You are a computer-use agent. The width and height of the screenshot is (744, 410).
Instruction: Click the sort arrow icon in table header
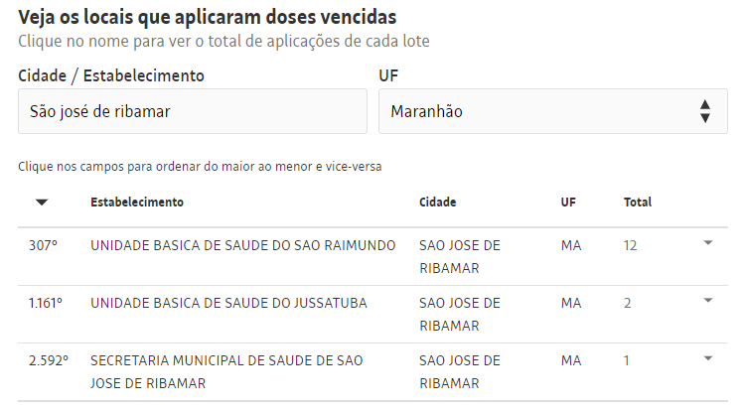42,203
